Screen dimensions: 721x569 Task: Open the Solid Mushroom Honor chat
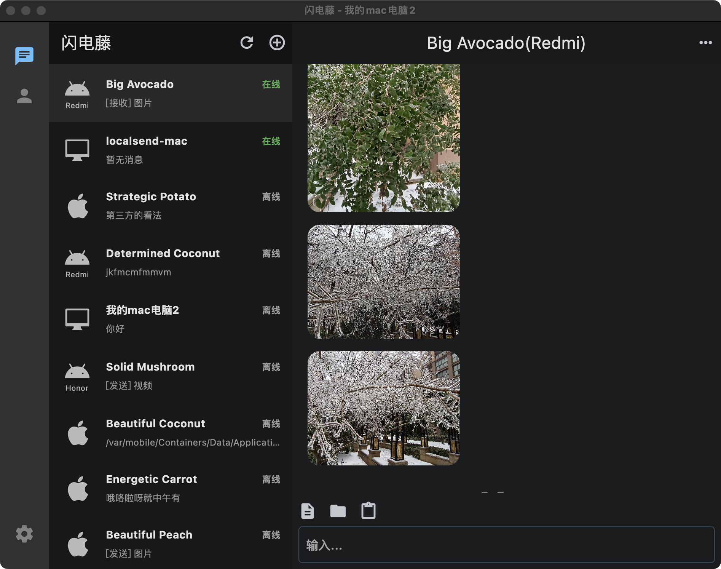coord(171,376)
